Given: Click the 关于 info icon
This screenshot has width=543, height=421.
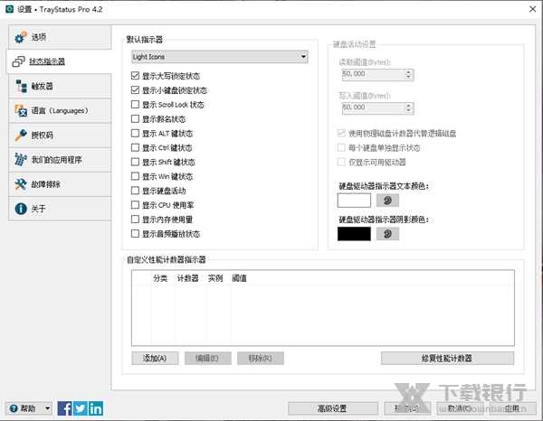Looking at the screenshot, I should coord(21,209).
